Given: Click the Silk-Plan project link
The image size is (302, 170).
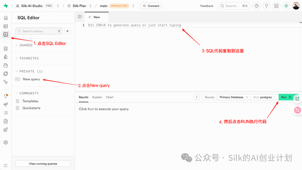Looking at the screenshot, I should [x=79, y=6].
